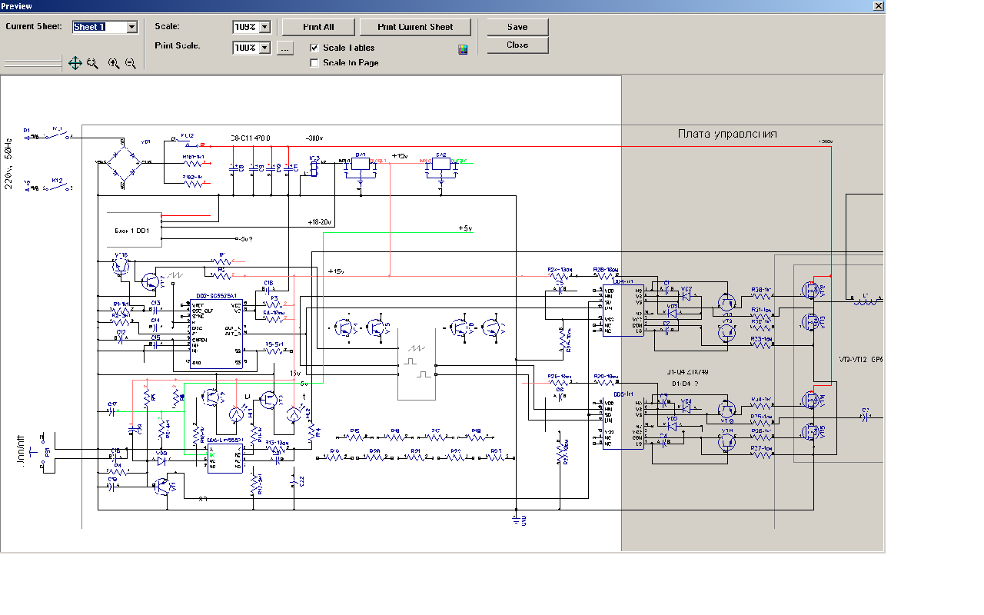
Task: Click the slider bar left of pan tool
Action: pos(33,63)
